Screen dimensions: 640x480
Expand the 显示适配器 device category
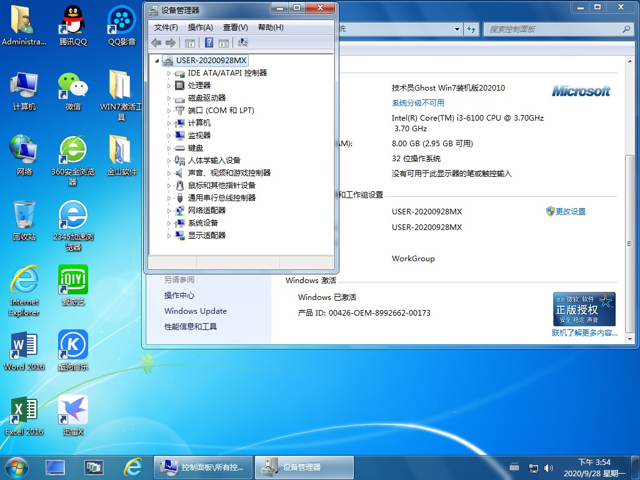click(x=169, y=236)
